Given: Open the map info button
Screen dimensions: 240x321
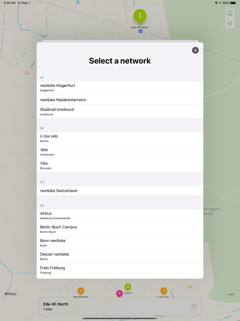Looking at the screenshot, I should tap(230, 13).
